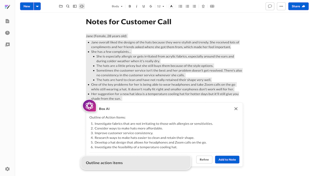
Task: Toggle italic formatting
Action: (x=137, y=6)
